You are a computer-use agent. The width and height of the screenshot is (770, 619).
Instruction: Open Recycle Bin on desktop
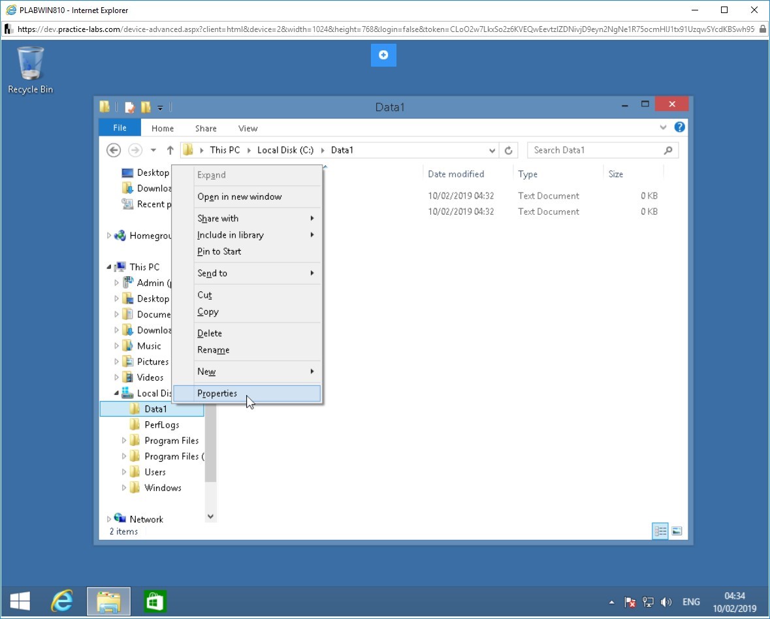(x=30, y=71)
